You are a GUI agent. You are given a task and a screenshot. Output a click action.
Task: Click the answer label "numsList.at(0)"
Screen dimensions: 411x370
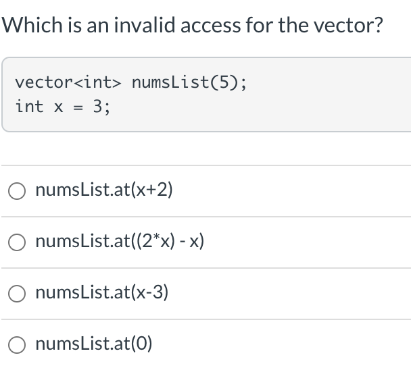tap(93, 344)
